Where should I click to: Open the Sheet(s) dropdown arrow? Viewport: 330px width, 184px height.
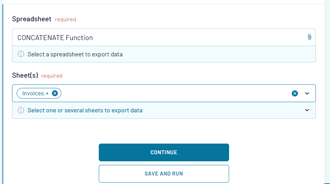[307, 93]
